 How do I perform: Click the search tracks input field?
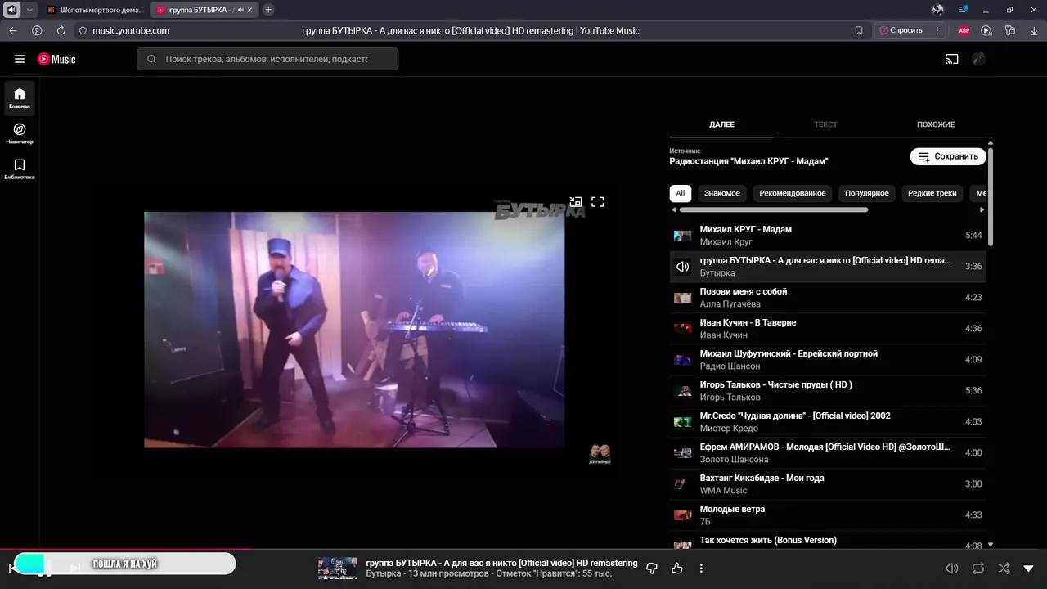[x=267, y=59]
